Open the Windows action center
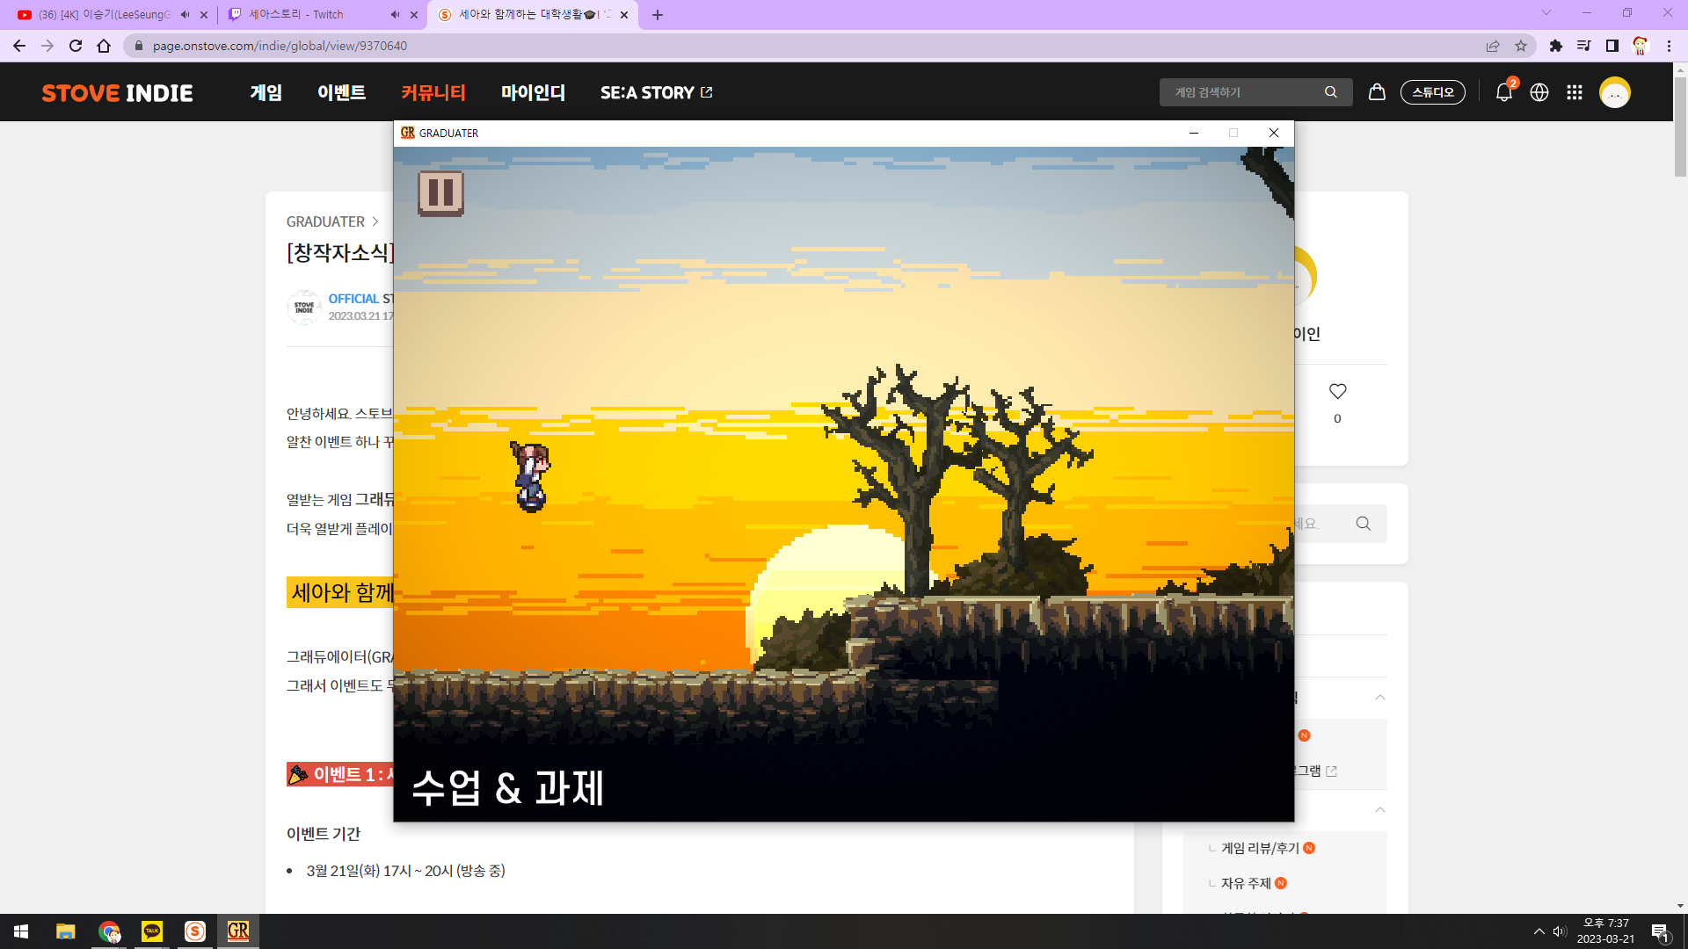This screenshot has height=949, width=1688. (x=1661, y=931)
